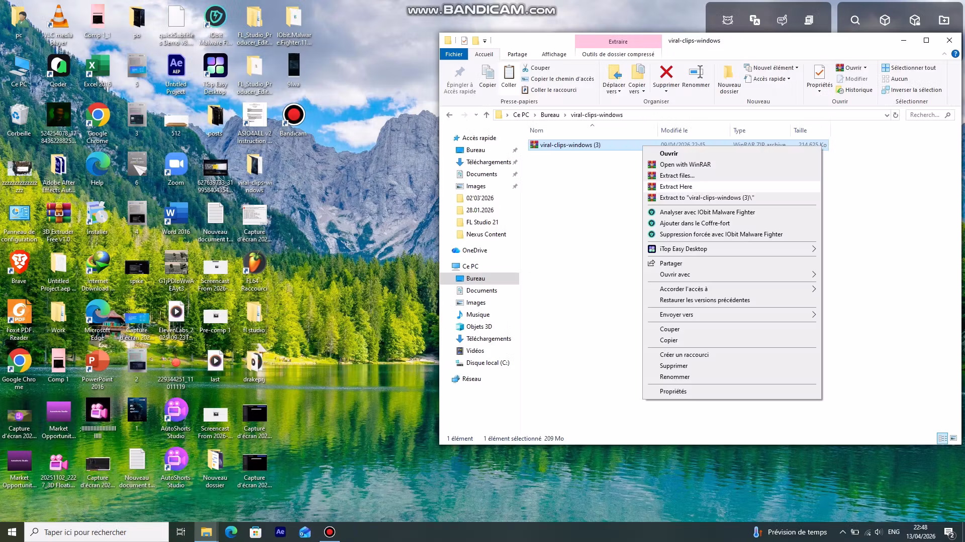Click Épingler à Accès rapide pin icon
Image resolution: width=965 pixels, height=542 pixels.
click(x=459, y=72)
